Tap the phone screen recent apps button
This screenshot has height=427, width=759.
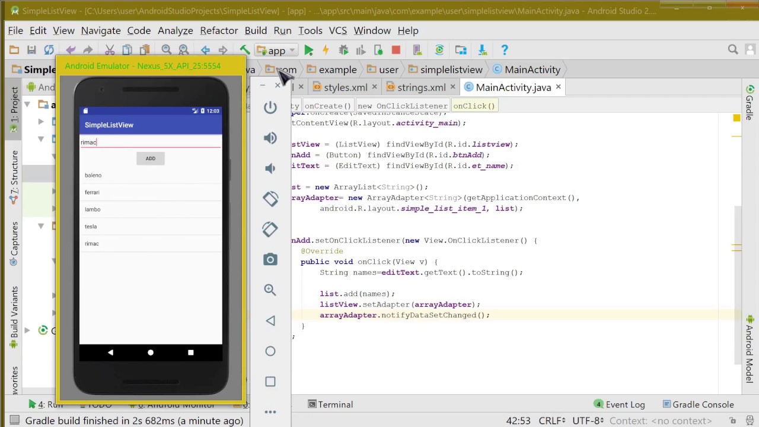pyautogui.click(x=191, y=352)
